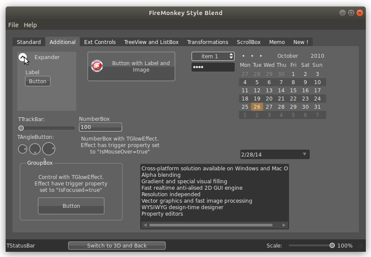Image resolution: width=371 pixels, height=257 pixels.
Task: Click the memo's horizontal scrollbar thumb
Action: [x=211, y=225]
